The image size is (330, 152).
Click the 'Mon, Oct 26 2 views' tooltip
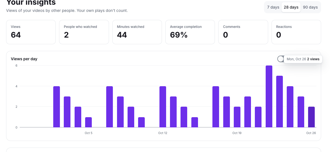(303, 59)
